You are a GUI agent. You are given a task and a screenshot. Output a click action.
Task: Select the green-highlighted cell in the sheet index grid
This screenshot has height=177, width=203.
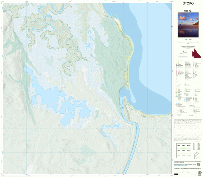(x=183, y=151)
